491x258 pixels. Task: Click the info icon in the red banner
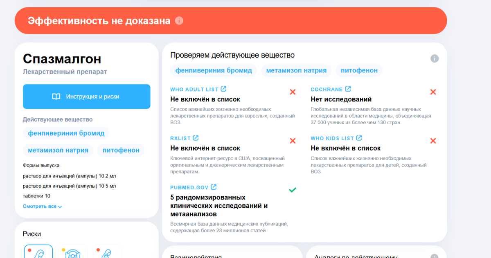point(179,20)
